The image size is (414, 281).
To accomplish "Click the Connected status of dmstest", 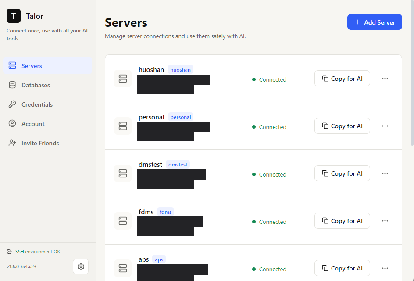I will [x=269, y=174].
